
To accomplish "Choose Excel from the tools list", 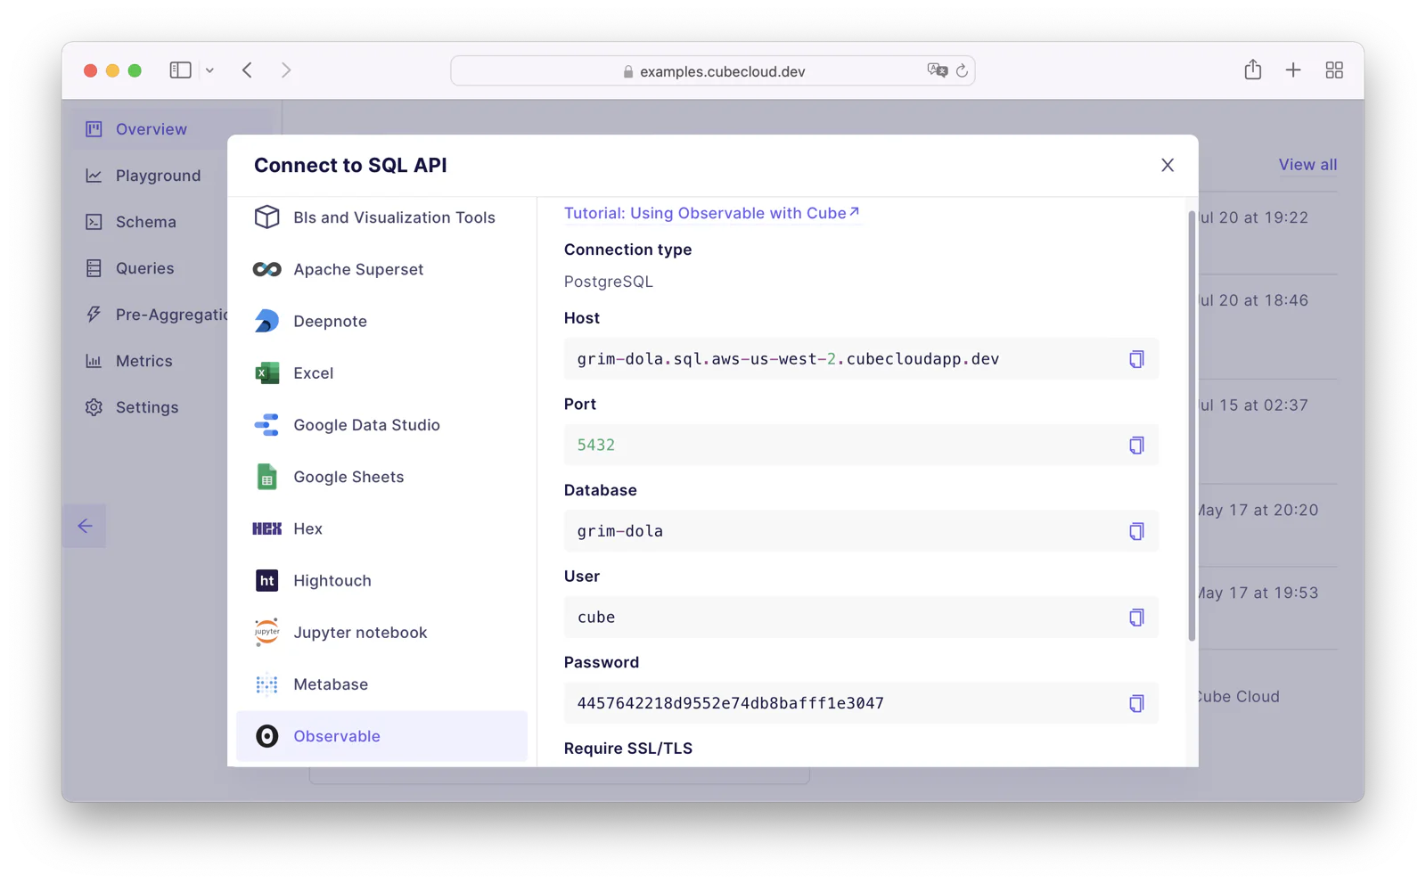I will click(x=381, y=372).
